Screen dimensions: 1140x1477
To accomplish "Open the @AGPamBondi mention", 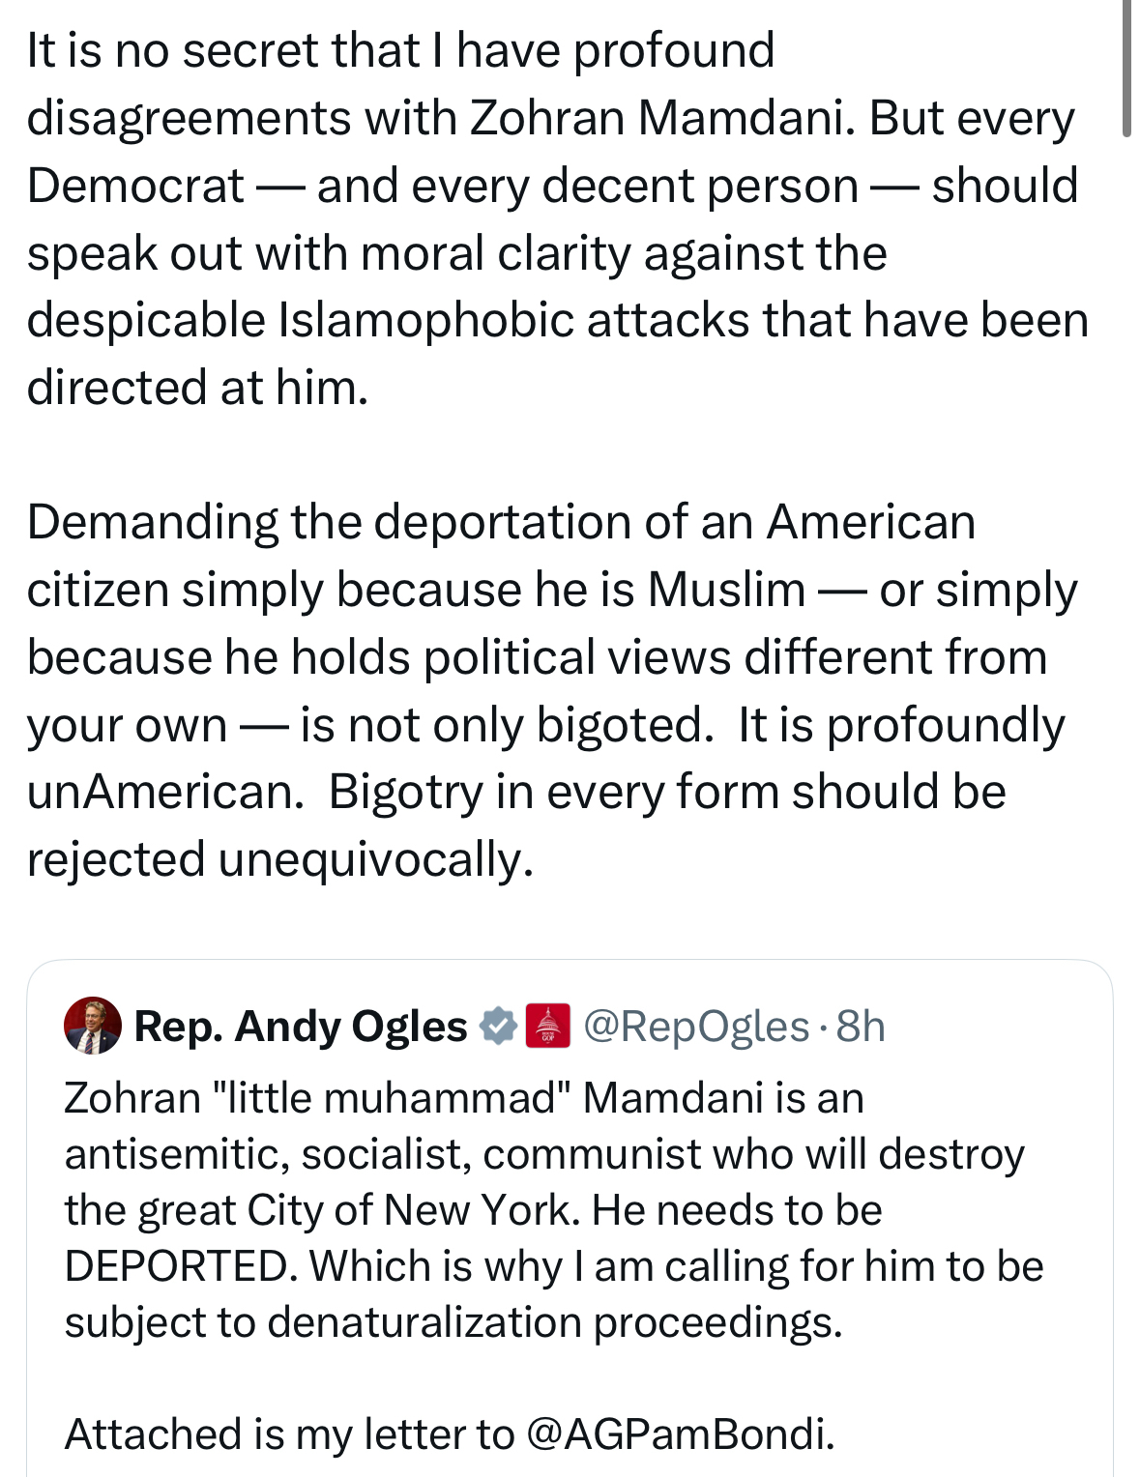I will coord(679,1434).
